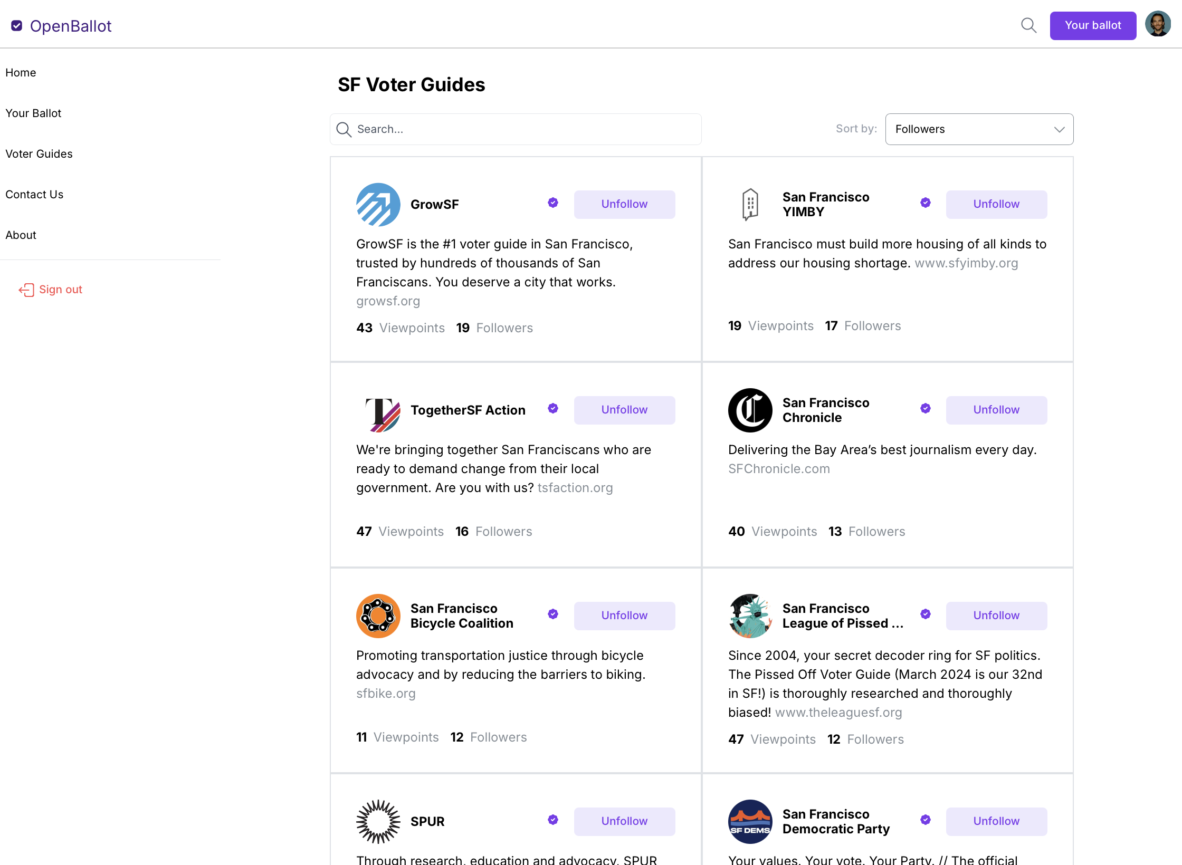This screenshot has height=865, width=1182.
Task: Click the GrowSF guide title
Action: 434,205
